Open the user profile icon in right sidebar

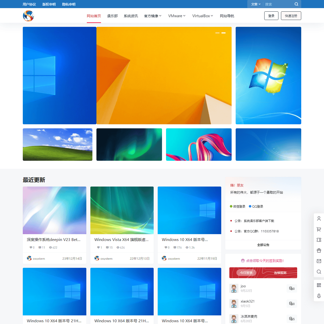(x=319, y=218)
